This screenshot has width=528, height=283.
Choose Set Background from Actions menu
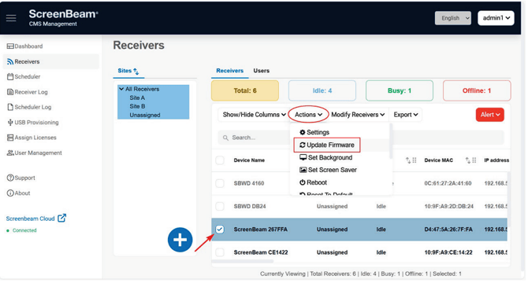click(326, 157)
